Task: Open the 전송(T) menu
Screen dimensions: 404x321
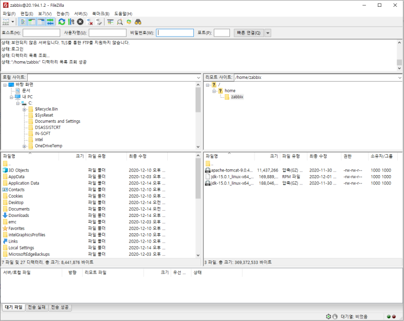Action: (x=63, y=14)
